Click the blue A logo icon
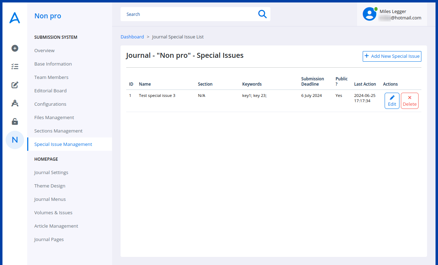The height and width of the screenshot is (265, 438). tap(14, 18)
